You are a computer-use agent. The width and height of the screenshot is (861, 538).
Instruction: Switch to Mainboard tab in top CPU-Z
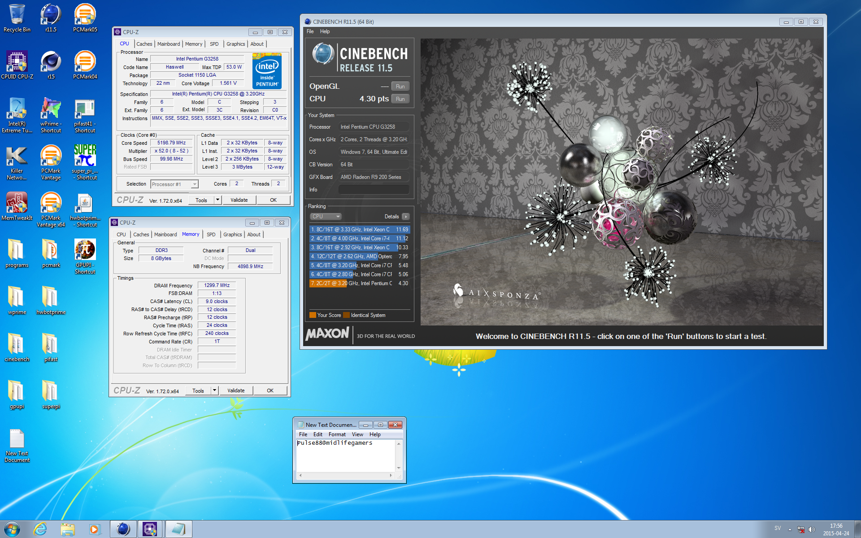169,44
